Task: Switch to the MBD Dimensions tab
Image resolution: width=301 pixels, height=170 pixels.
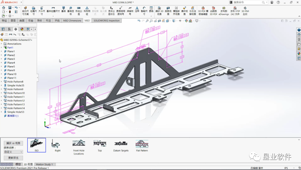Action: tap(72, 21)
